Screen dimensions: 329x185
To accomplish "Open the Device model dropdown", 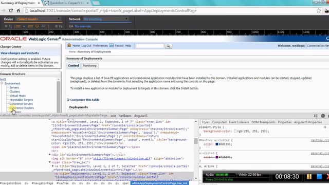I will click(x=39, y=19).
